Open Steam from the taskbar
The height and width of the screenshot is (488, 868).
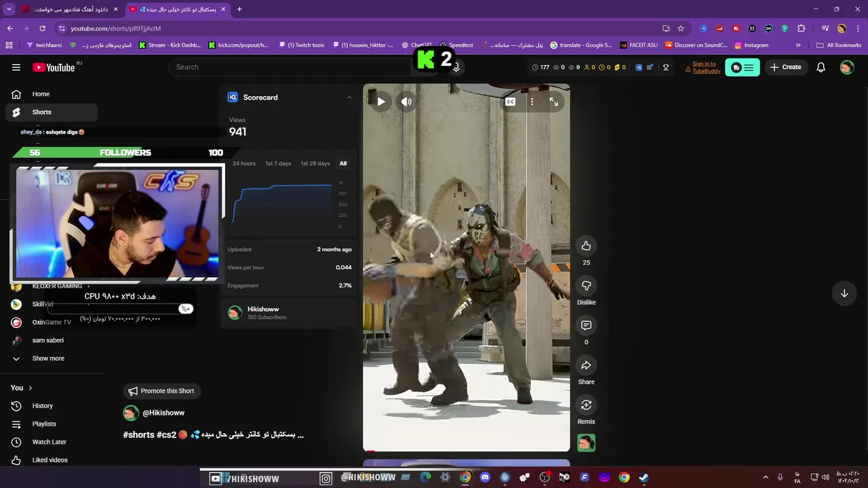point(644,478)
